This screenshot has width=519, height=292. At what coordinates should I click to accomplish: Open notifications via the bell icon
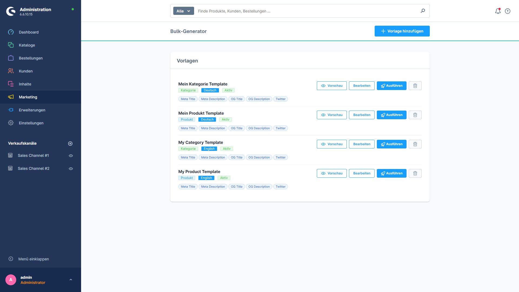pyautogui.click(x=498, y=11)
